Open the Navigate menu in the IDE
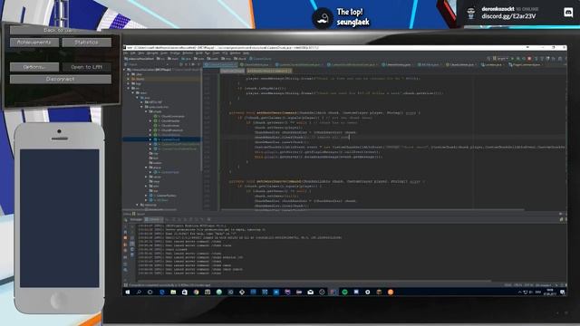The image size is (580, 326). click(151, 53)
